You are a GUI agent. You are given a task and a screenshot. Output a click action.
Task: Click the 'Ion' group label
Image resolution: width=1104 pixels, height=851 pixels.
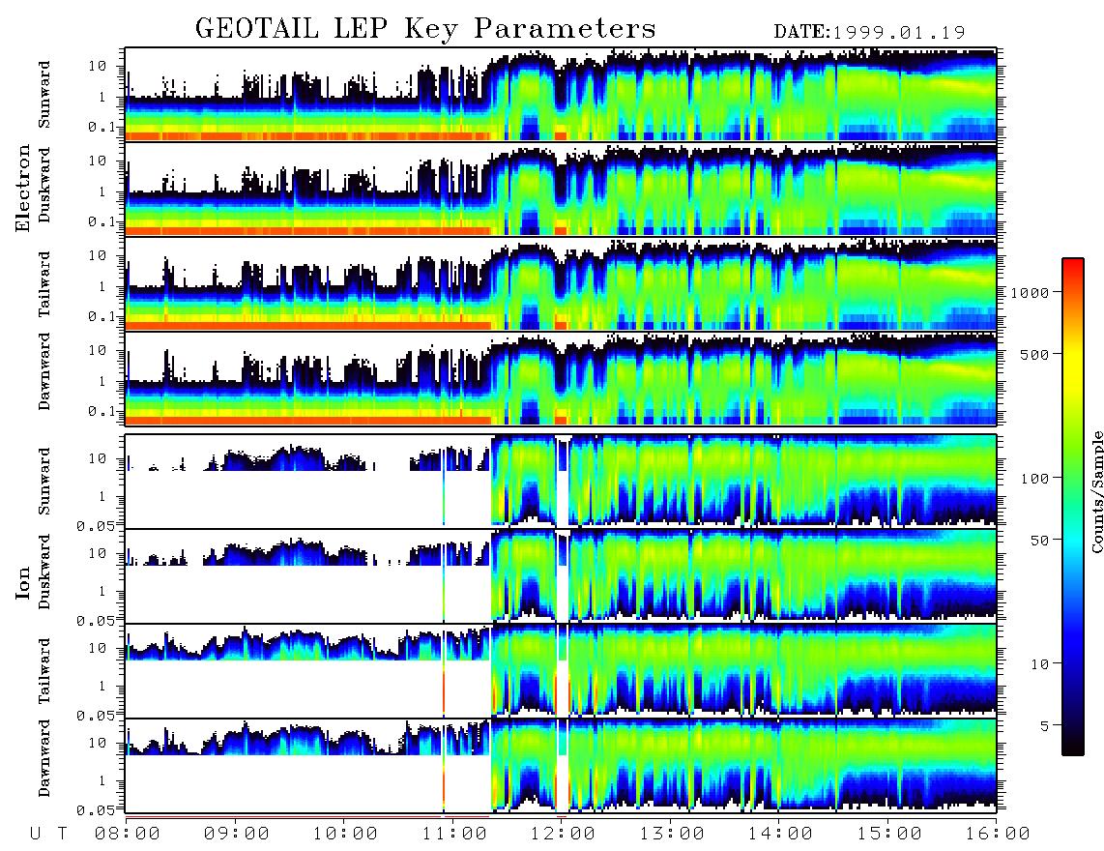click(x=23, y=582)
